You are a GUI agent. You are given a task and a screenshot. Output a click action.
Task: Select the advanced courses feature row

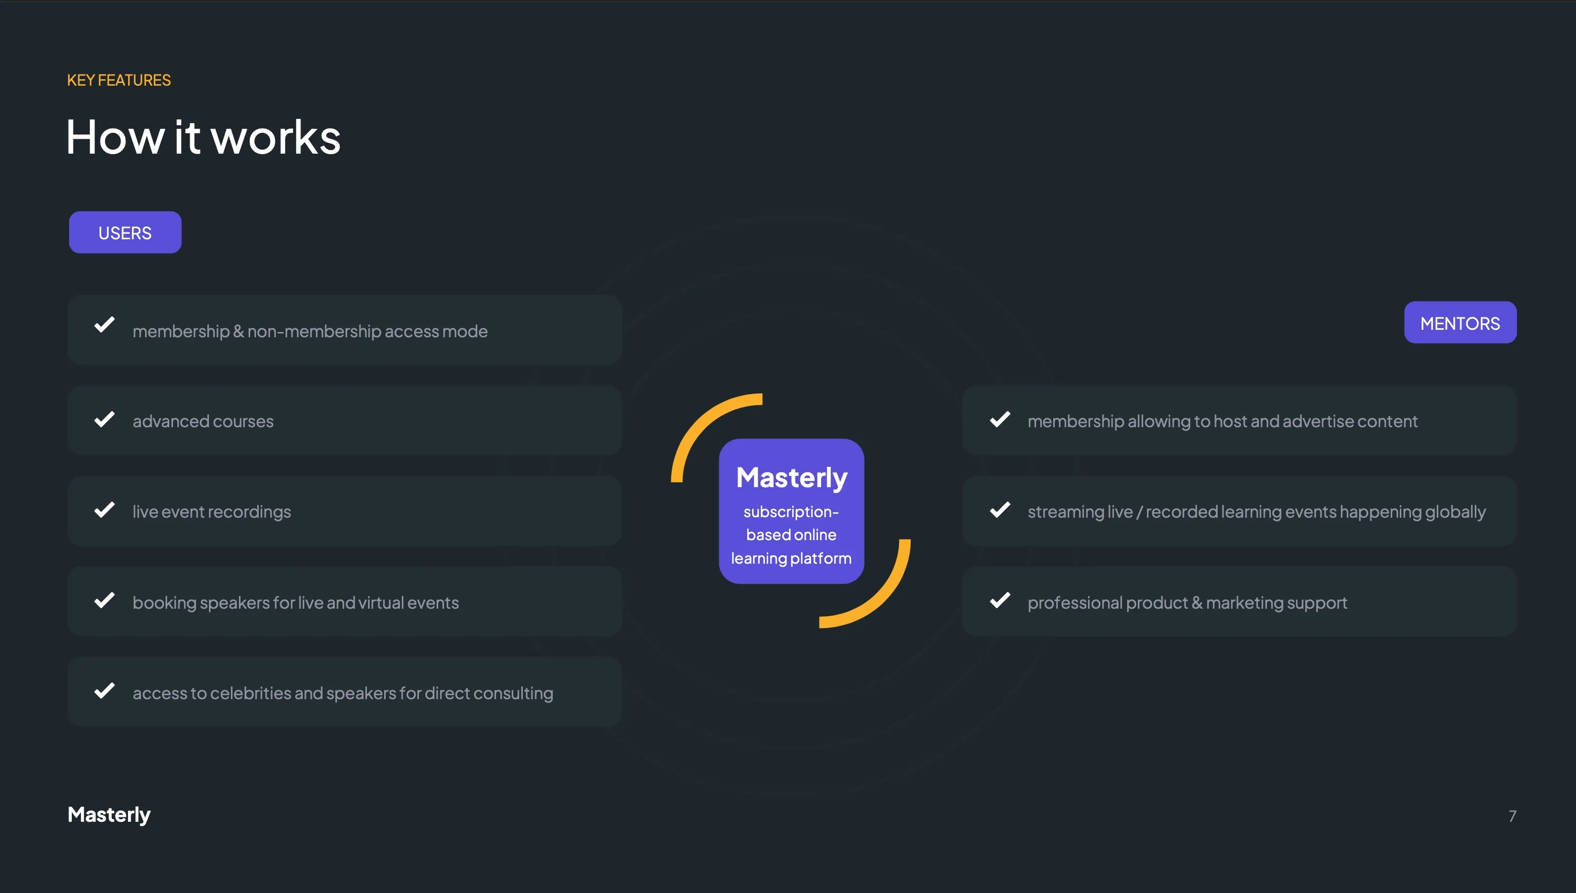click(x=344, y=421)
